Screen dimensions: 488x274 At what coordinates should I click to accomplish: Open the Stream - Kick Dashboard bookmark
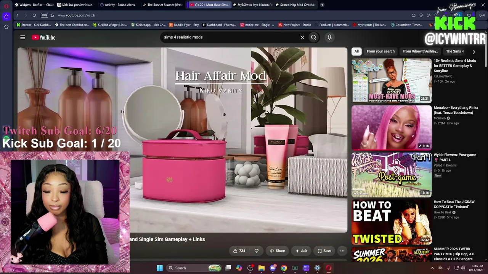33,25
